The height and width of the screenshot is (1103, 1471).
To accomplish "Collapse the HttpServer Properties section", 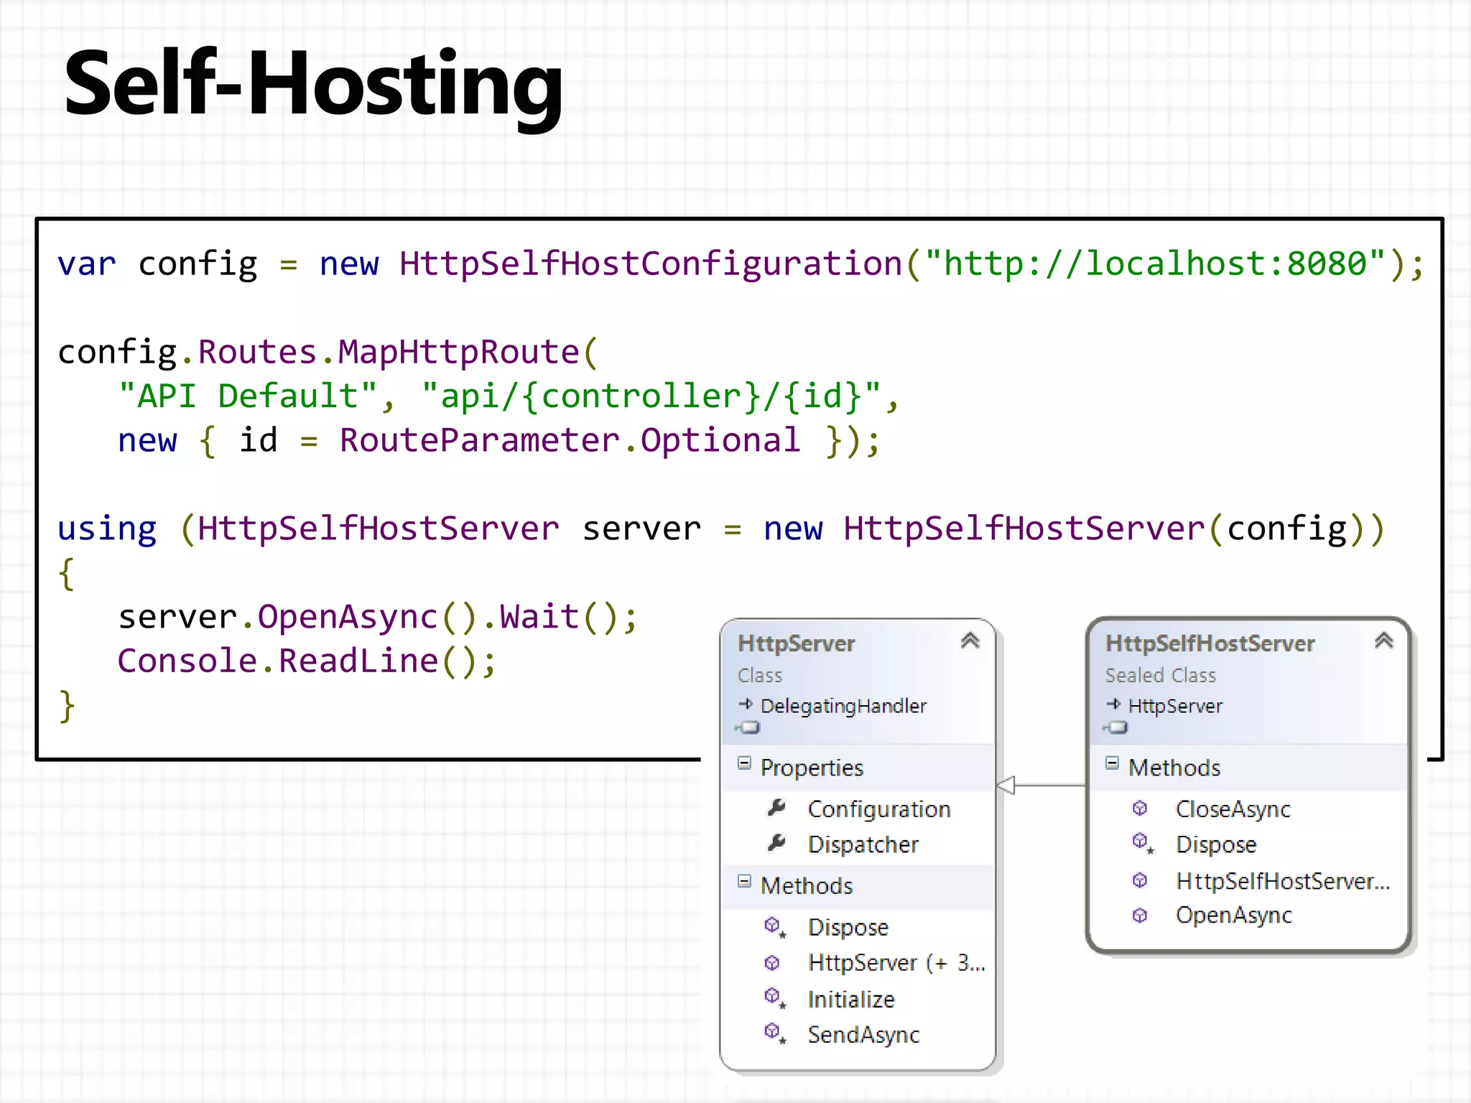I will tap(744, 763).
